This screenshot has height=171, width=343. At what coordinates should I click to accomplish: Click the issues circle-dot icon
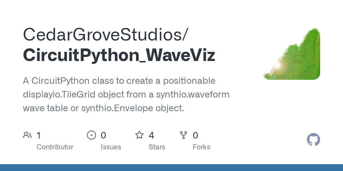click(91, 135)
